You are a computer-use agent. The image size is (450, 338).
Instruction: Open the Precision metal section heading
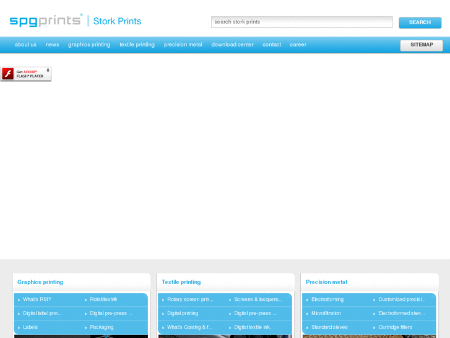[x=326, y=282]
